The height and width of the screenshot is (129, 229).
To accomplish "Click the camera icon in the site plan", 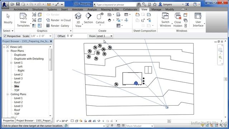I will [167, 107].
